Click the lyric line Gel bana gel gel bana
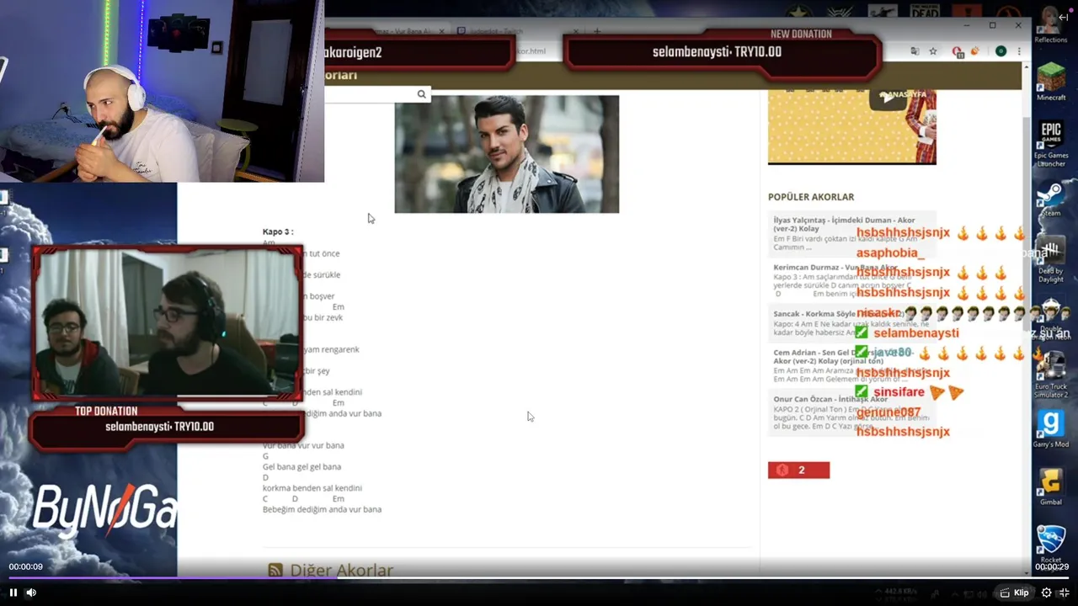This screenshot has height=606, width=1078. pyautogui.click(x=302, y=467)
